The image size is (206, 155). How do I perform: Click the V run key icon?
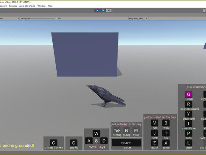[x=154, y=123]
